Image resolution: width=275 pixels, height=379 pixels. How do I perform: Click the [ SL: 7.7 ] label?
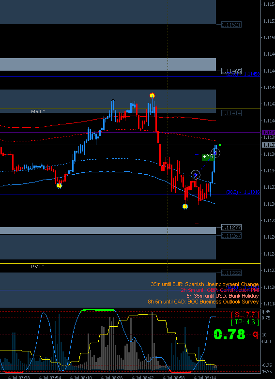(245, 315)
